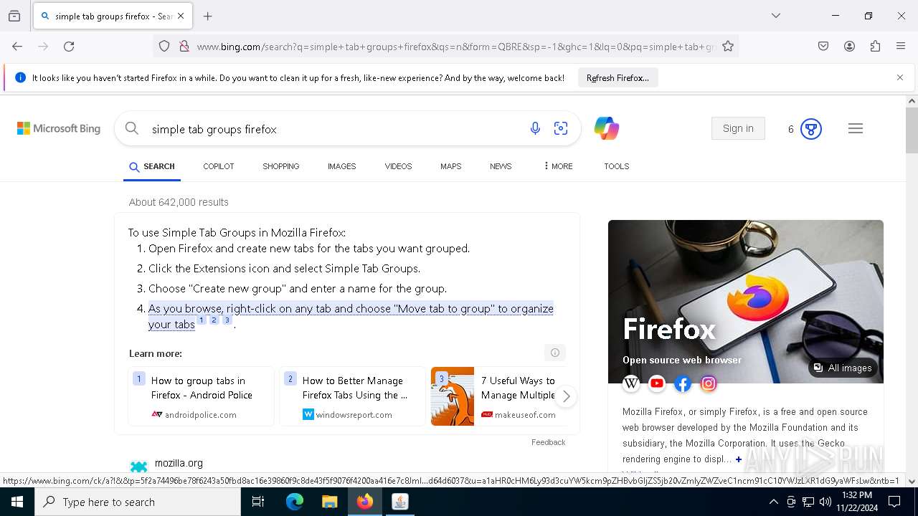Open 7 Useful Ways makeuseof card
The width and height of the screenshot is (918, 516).
click(499, 396)
